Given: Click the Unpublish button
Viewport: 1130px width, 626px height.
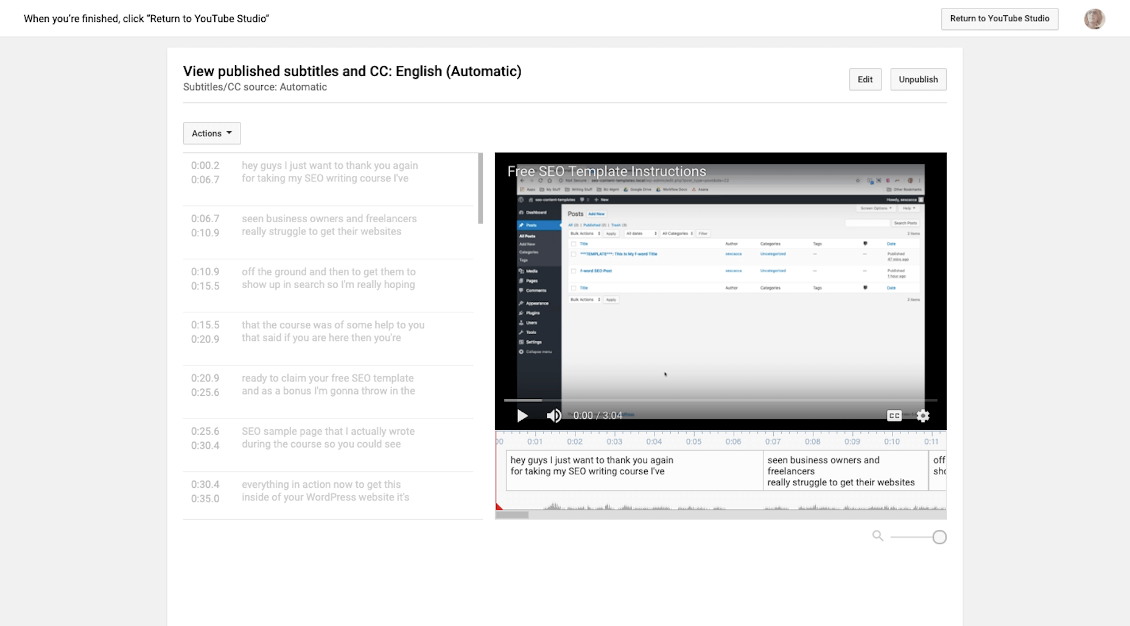Looking at the screenshot, I should 918,79.
